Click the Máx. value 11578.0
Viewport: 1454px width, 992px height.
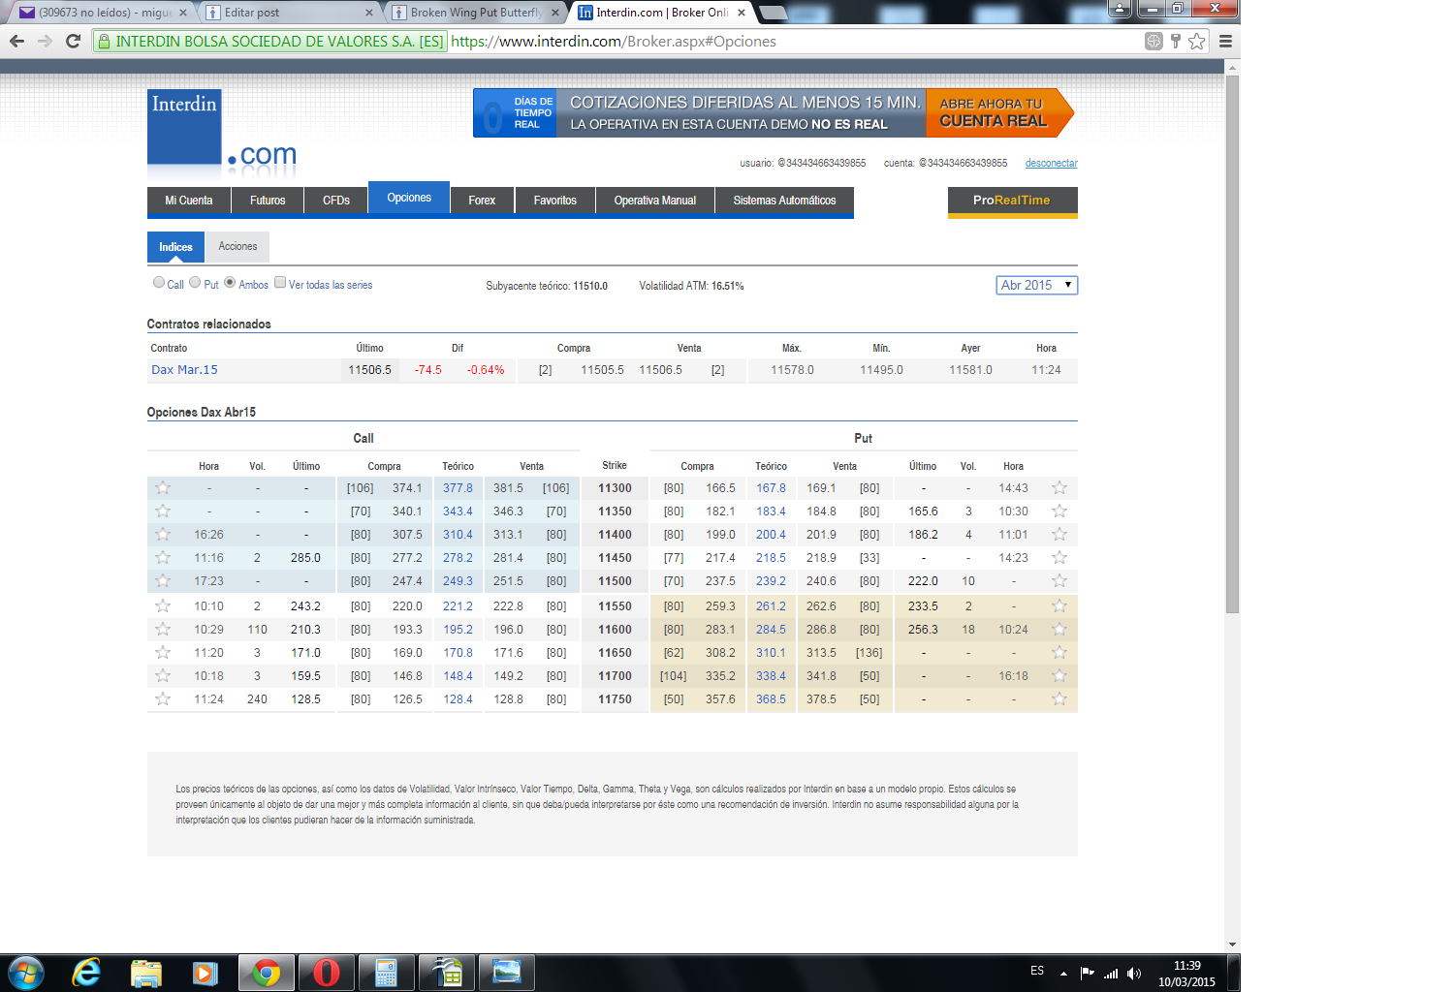792,370
